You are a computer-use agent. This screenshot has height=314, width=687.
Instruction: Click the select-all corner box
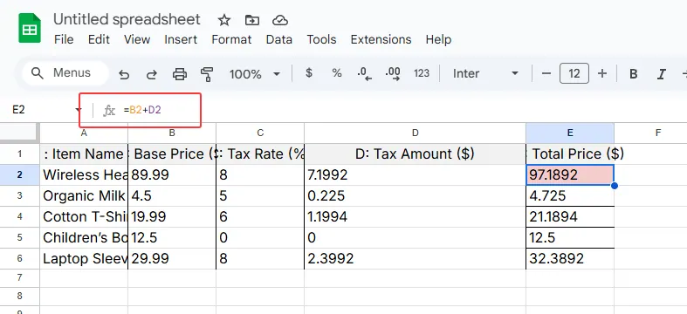(20, 133)
